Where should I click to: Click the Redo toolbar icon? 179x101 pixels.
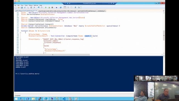tap(42, 8)
